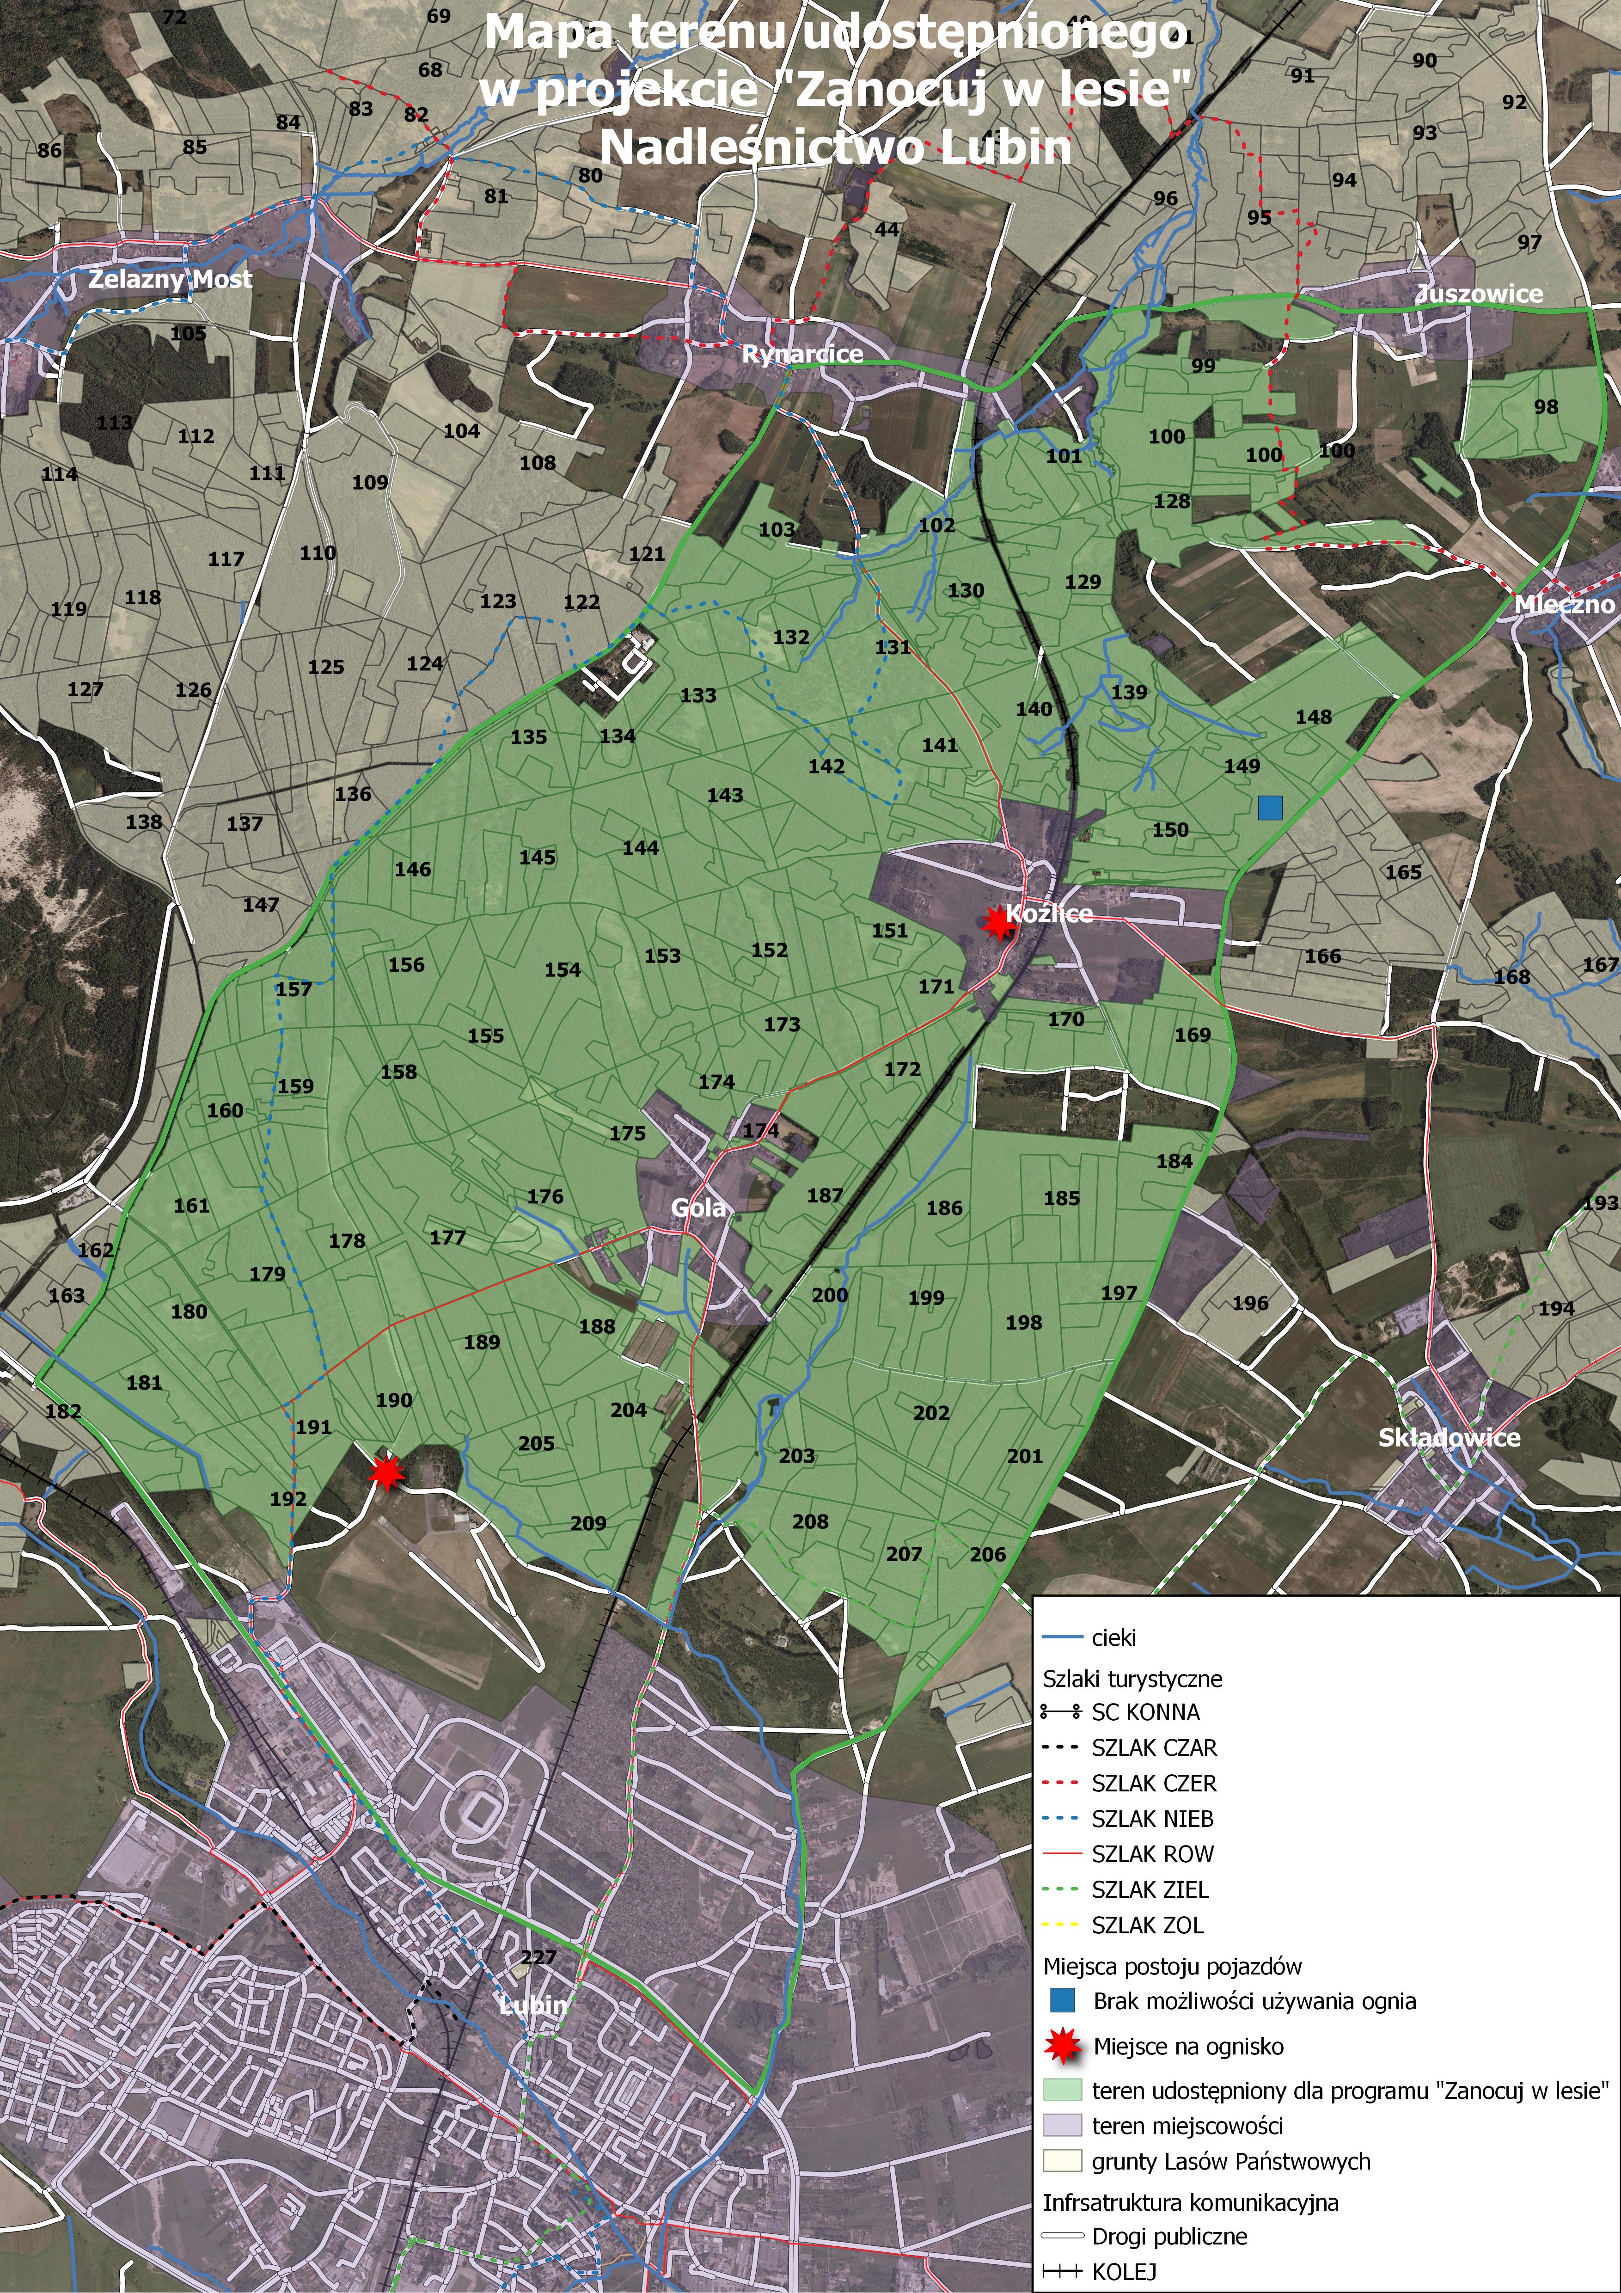This screenshot has width=1621, height=2293.
Task: Click the campfire star near section 190
Action: click(x=385, y=1472)
